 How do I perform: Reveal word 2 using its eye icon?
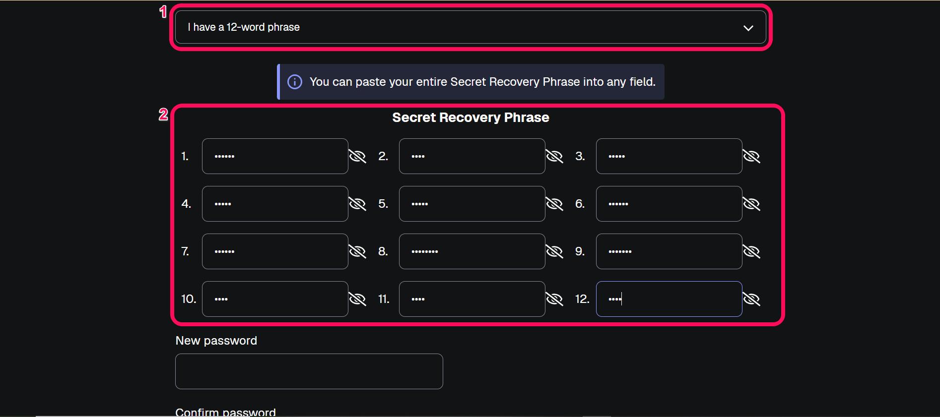pos(554,157)
